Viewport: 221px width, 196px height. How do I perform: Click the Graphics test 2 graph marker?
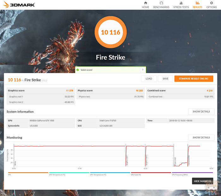click(x=146, y=160)
